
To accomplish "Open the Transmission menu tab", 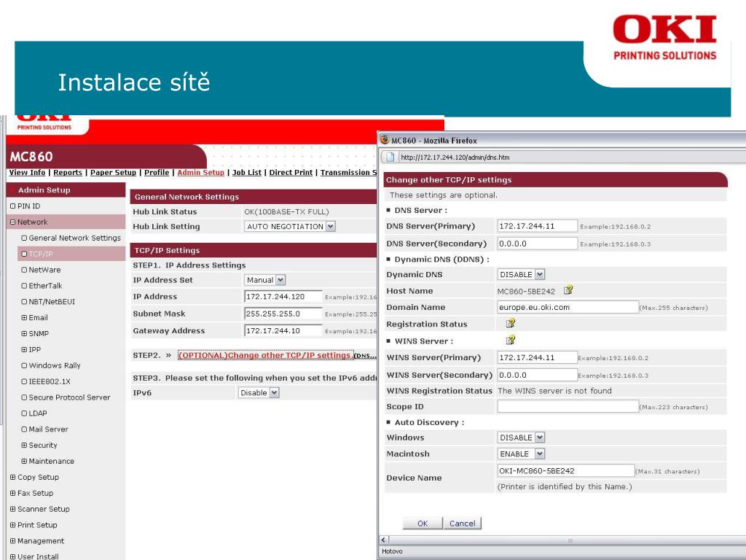I will (348, 172).
